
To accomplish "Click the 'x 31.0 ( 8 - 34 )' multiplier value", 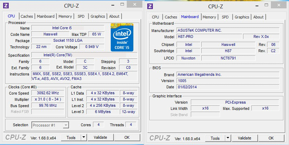I will [48, 99].
